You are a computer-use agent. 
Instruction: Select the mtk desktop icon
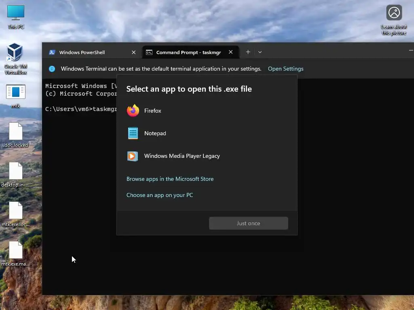coord(16,96)
